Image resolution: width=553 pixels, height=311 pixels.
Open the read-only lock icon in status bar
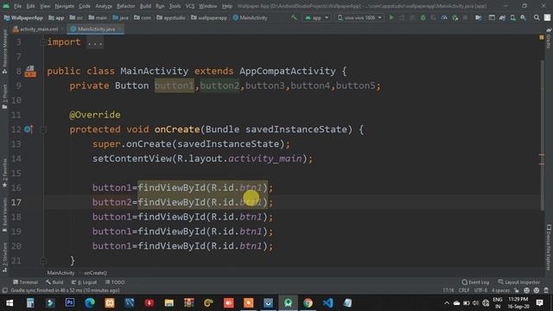[517, 290]
